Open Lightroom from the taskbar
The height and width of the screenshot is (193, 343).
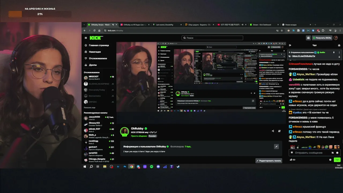point(118,166)
